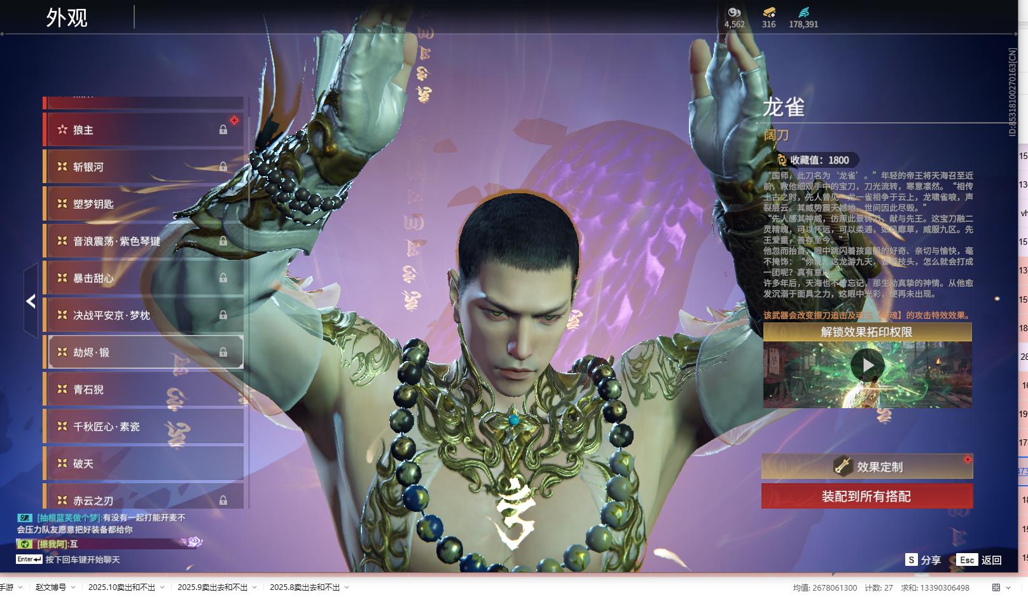1028x597 pixels.
Task: Click the S 分享 share button
Action: tap(923, 559)
